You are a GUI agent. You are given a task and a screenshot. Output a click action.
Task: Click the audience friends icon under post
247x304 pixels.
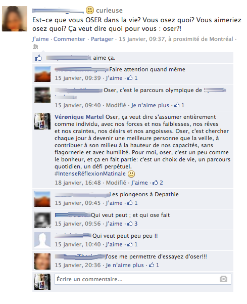pyautogui.click(x=35, y=47)
